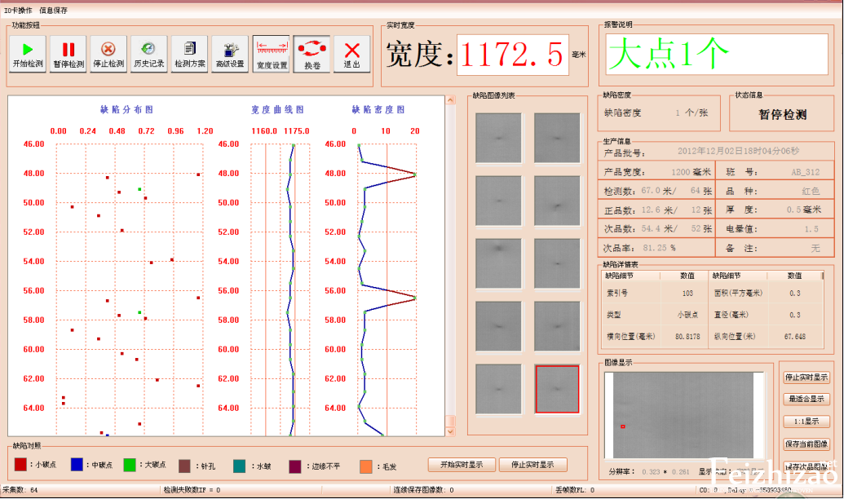The width and height of the screenshot is (844, 499).
Task: Select the right thumbnail in the second row
Action: 557,201
